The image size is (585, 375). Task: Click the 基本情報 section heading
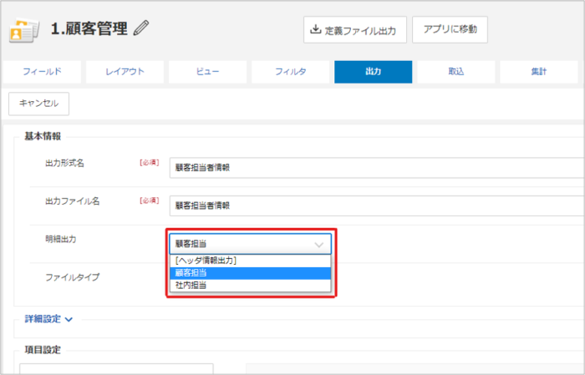(x=43, y=136)
